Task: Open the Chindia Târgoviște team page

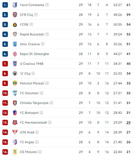Action: tap(34, 103)
